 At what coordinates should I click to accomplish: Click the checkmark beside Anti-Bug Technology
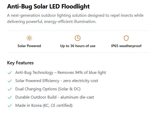tap(10, 73)
